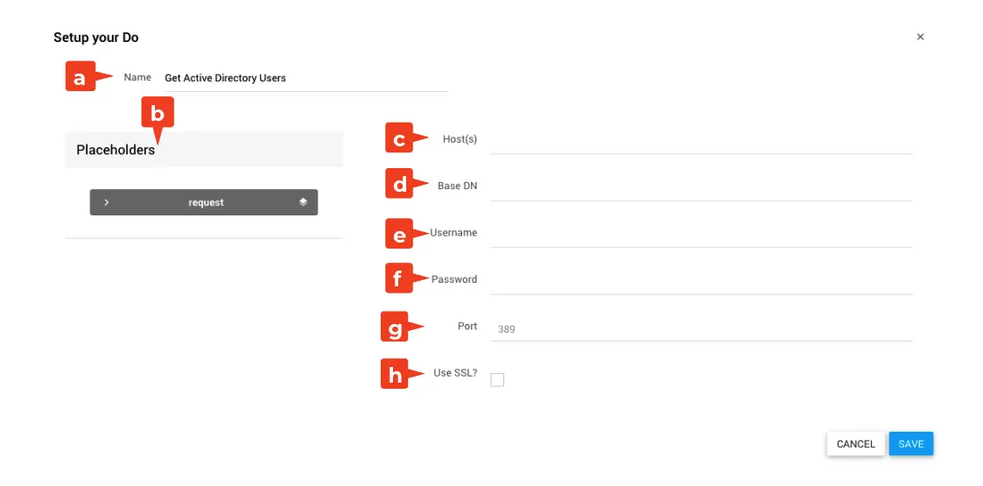This screenshot has width=983, height=486.
Task: Select the Base DN text field
Action: [x=700, y=187]
